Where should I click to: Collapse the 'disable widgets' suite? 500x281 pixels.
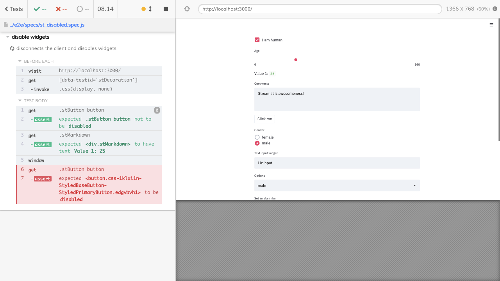7,37
